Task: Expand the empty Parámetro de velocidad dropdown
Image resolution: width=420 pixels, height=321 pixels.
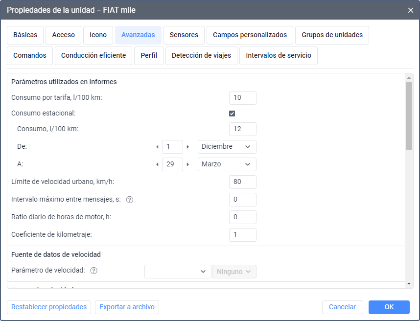Action: click(178, 272)
